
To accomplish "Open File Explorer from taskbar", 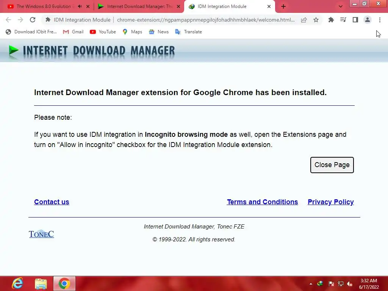I will pyautogui.click(x=41, y=283).
